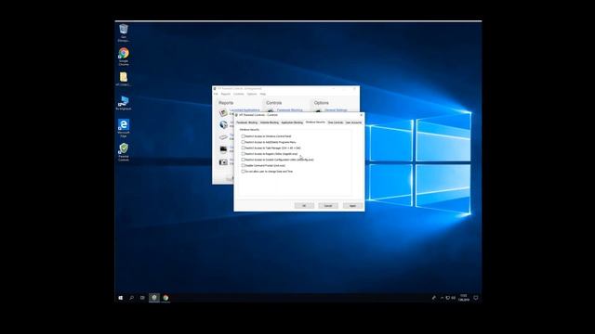Open Task View on the taskbar
The width and height of the screenshot is (595, 334).
[142, 298]
